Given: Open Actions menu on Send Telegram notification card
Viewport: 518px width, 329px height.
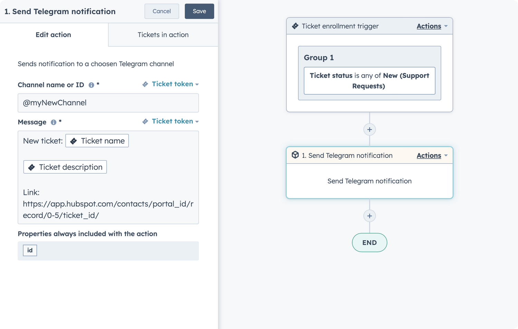Looking at the screenshot, I should (x=432, y=156).
